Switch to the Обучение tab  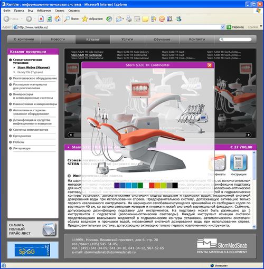pos(162,40)
